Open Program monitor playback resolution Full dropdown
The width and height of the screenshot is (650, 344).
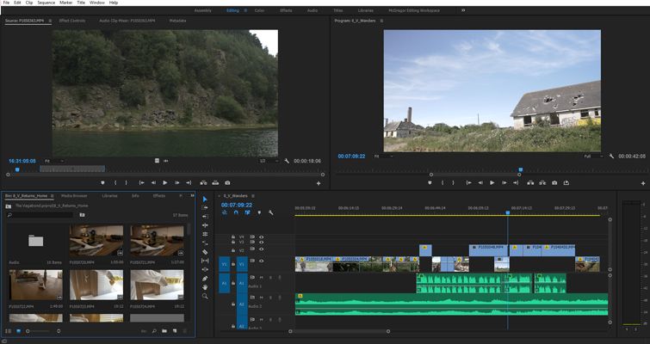[x=592, y=157]
